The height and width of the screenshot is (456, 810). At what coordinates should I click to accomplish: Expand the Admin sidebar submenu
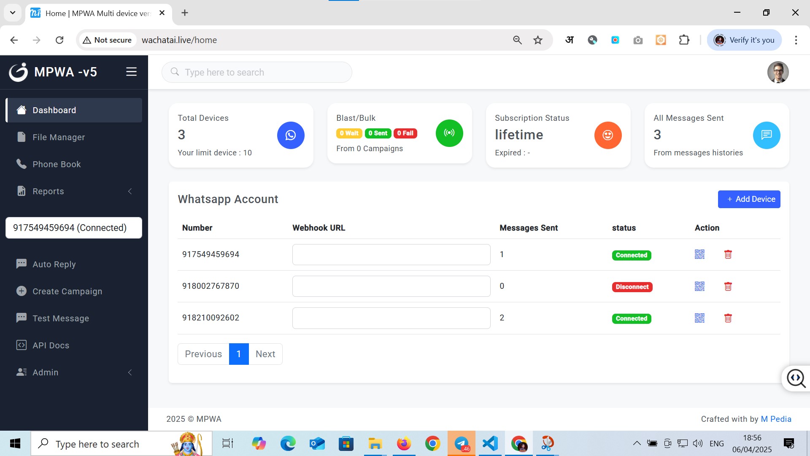click(x=74, y=372)
